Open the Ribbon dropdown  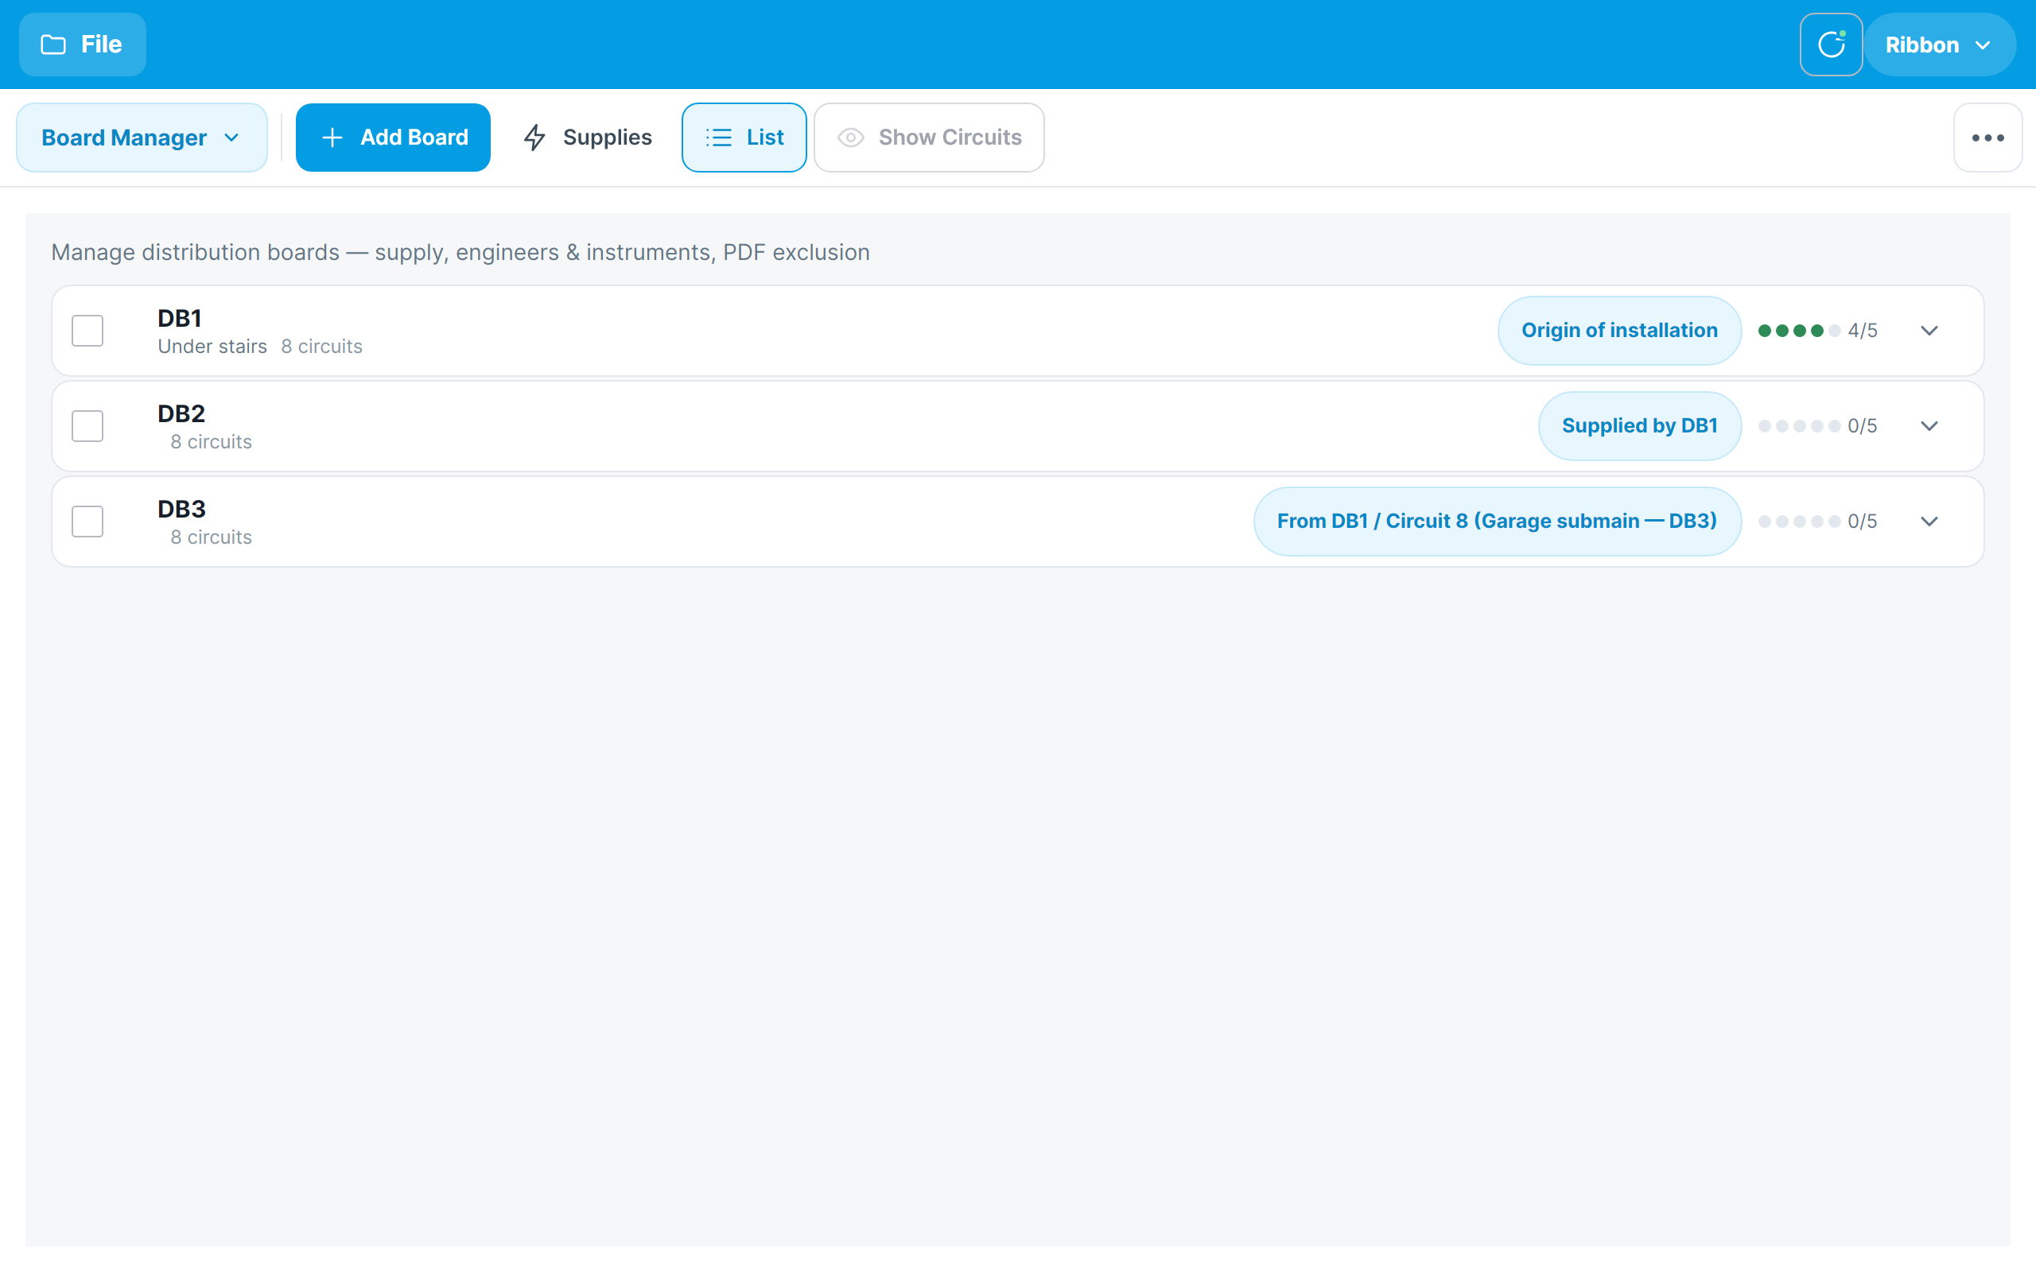(1939, 45)
